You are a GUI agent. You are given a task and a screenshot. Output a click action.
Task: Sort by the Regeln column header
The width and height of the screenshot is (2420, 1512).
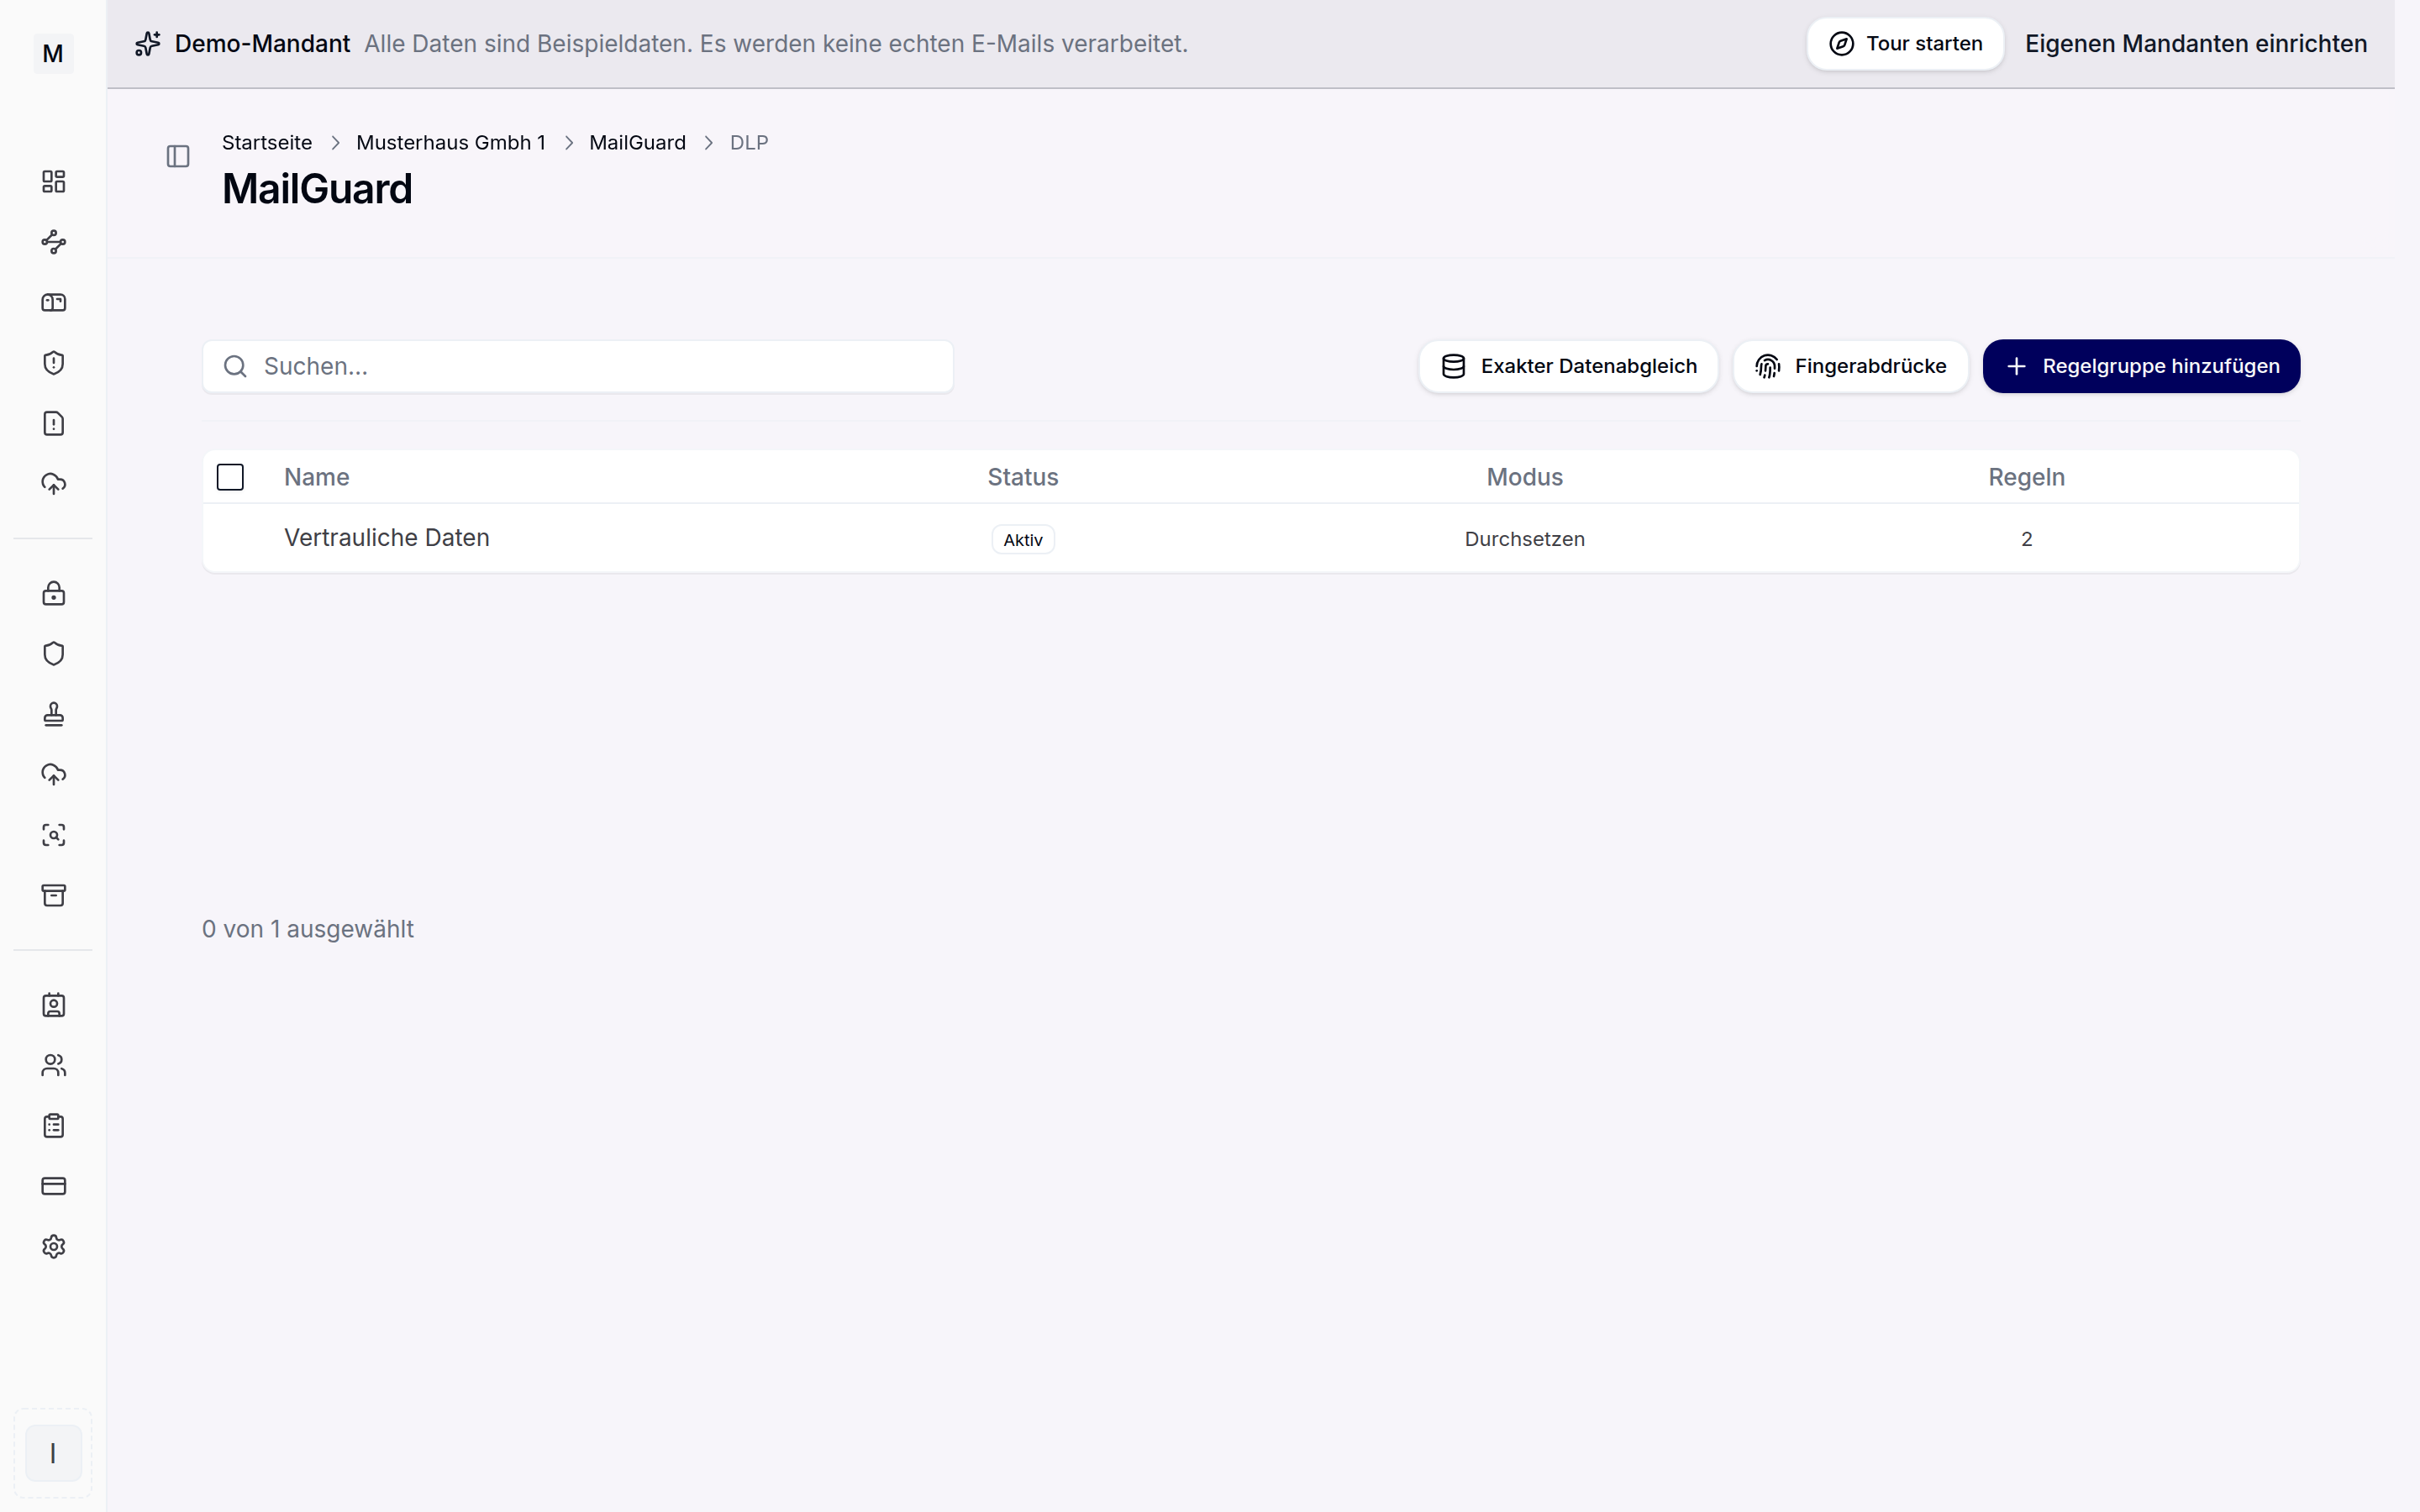click(x=2026, y=477)
